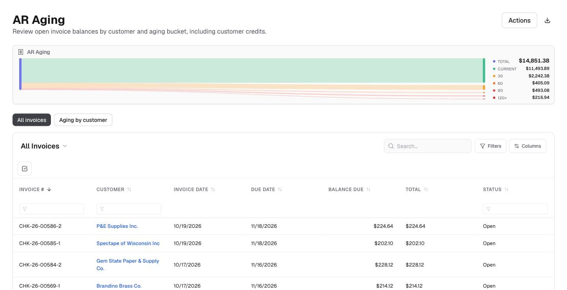Open the Brandino Brass Co. customer link
The width and height of the screenshot is (567, 290).
coord(119,286)
